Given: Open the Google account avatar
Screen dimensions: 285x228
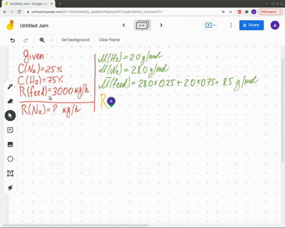Looking at the screenshot, I should [275, 26].
